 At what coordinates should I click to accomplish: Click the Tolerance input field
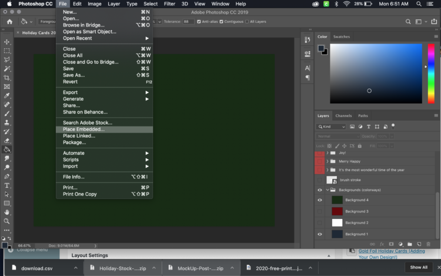(x=188, y=22)
